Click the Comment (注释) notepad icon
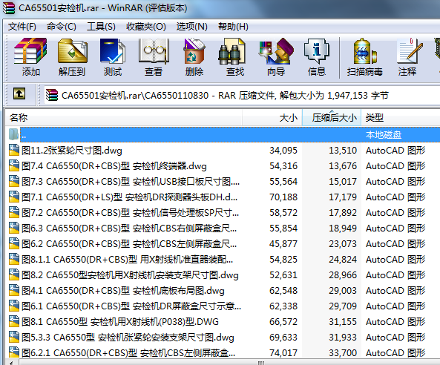 pyautogui.click(x=410, y=51)
